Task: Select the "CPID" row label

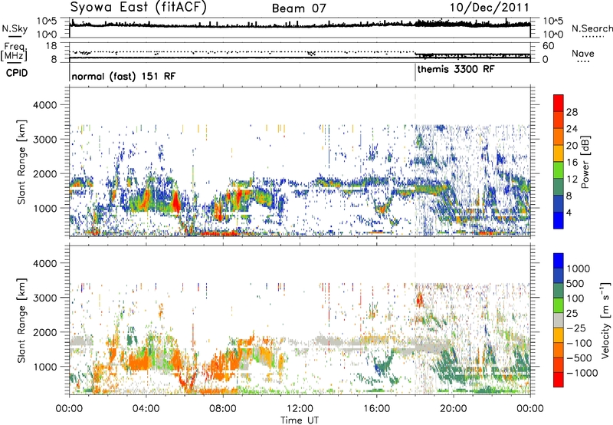Action: tap(17, 73)
